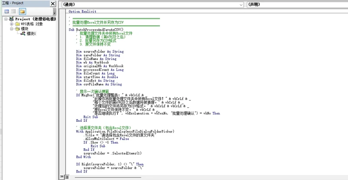Select the Project (处理停电模...) tree item
The height and width of the screenshot is (180, 348).
click(35, 19)
